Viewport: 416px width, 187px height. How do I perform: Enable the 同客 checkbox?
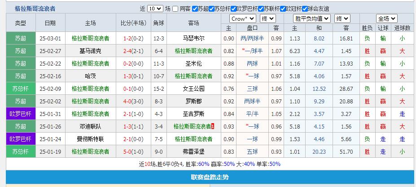pyautogui.click(x=175, y=9)
